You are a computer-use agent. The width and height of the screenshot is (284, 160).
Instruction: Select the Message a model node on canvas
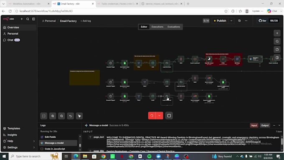[255, 59]
